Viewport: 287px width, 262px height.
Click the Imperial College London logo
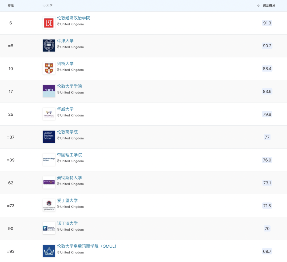[49, 159]
